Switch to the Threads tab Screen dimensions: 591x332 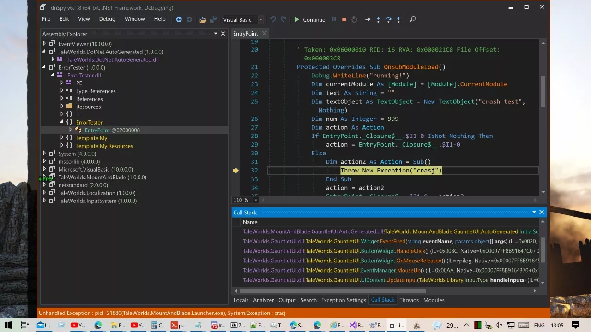pyautogui.click(x=409, y=300)
